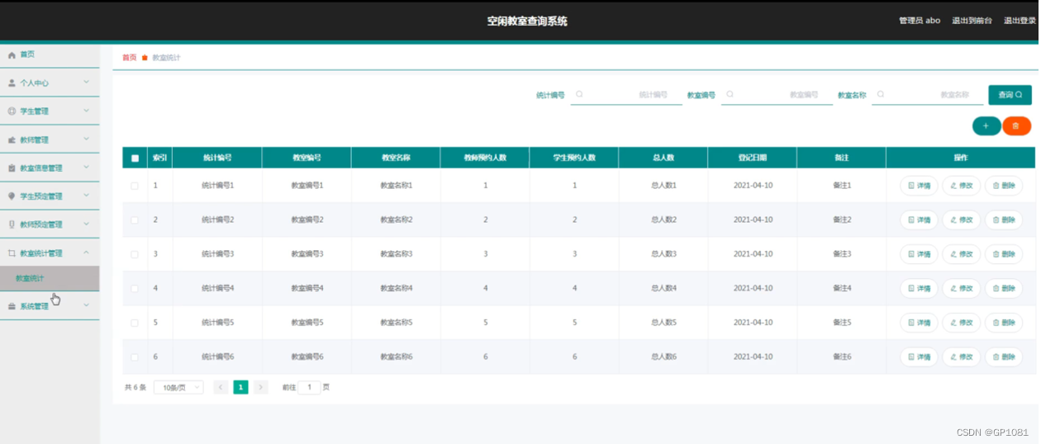
Task: Open 详情 for row 备注2
Action: (919, 220)
